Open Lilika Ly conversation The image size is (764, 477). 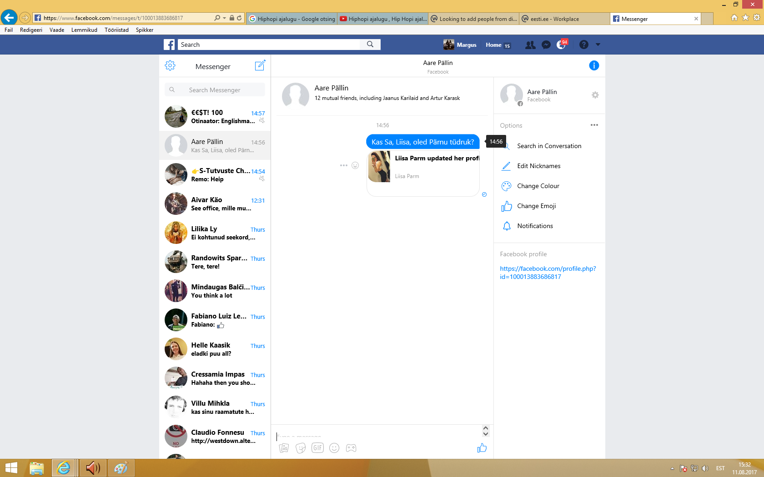coord(215,233)
